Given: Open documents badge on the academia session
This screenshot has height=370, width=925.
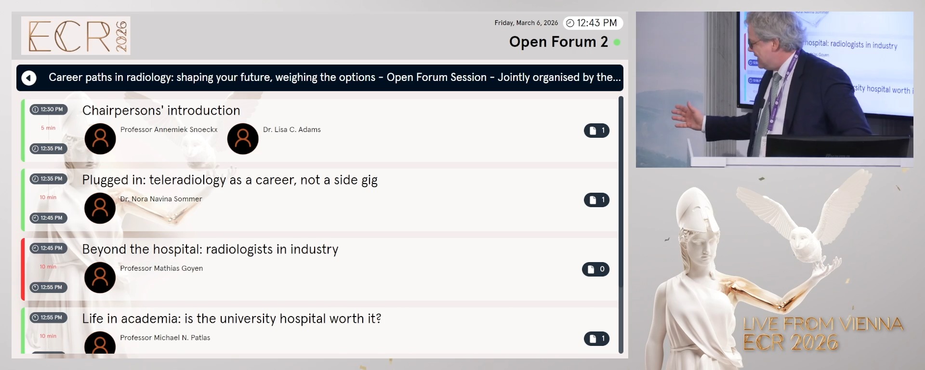Looking at the screenshot, I should [597, 339].
